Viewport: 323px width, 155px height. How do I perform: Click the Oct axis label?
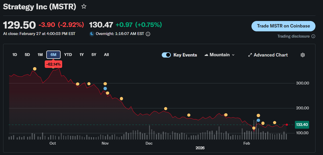coord(53,143)
